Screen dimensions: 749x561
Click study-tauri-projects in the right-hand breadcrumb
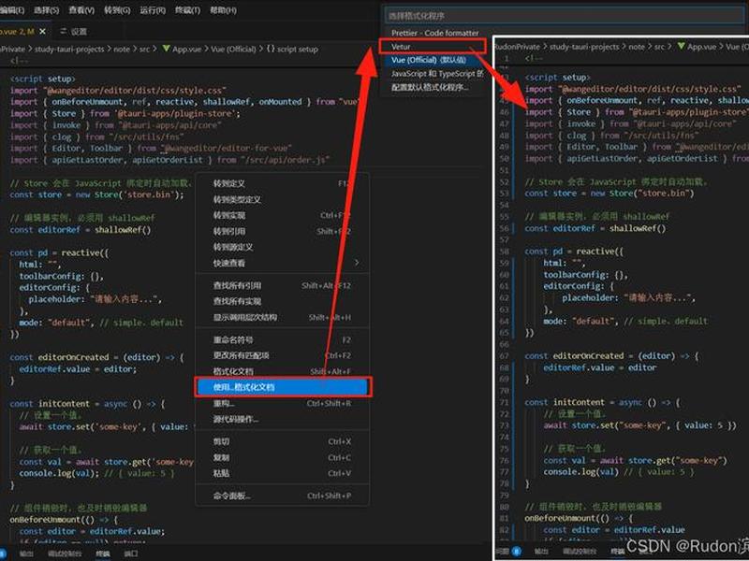[x=584, y=47]
